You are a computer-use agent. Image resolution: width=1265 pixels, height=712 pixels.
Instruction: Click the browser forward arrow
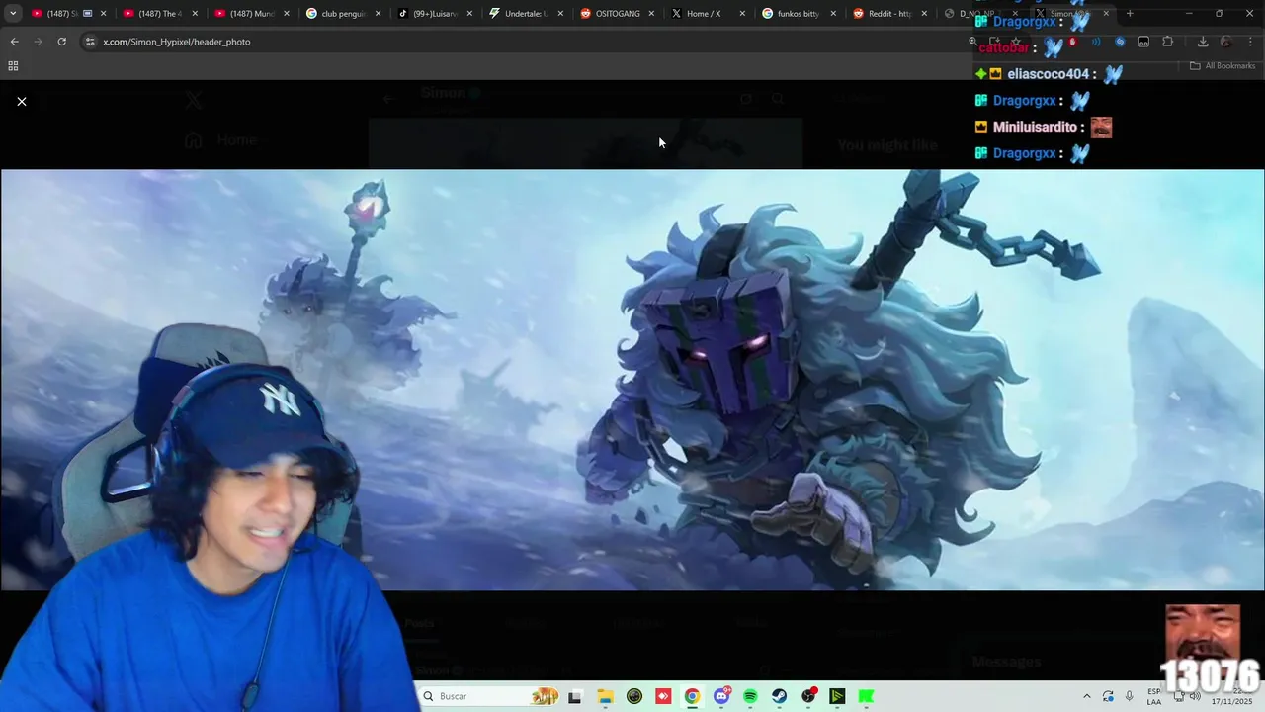[x=38, y=42]
